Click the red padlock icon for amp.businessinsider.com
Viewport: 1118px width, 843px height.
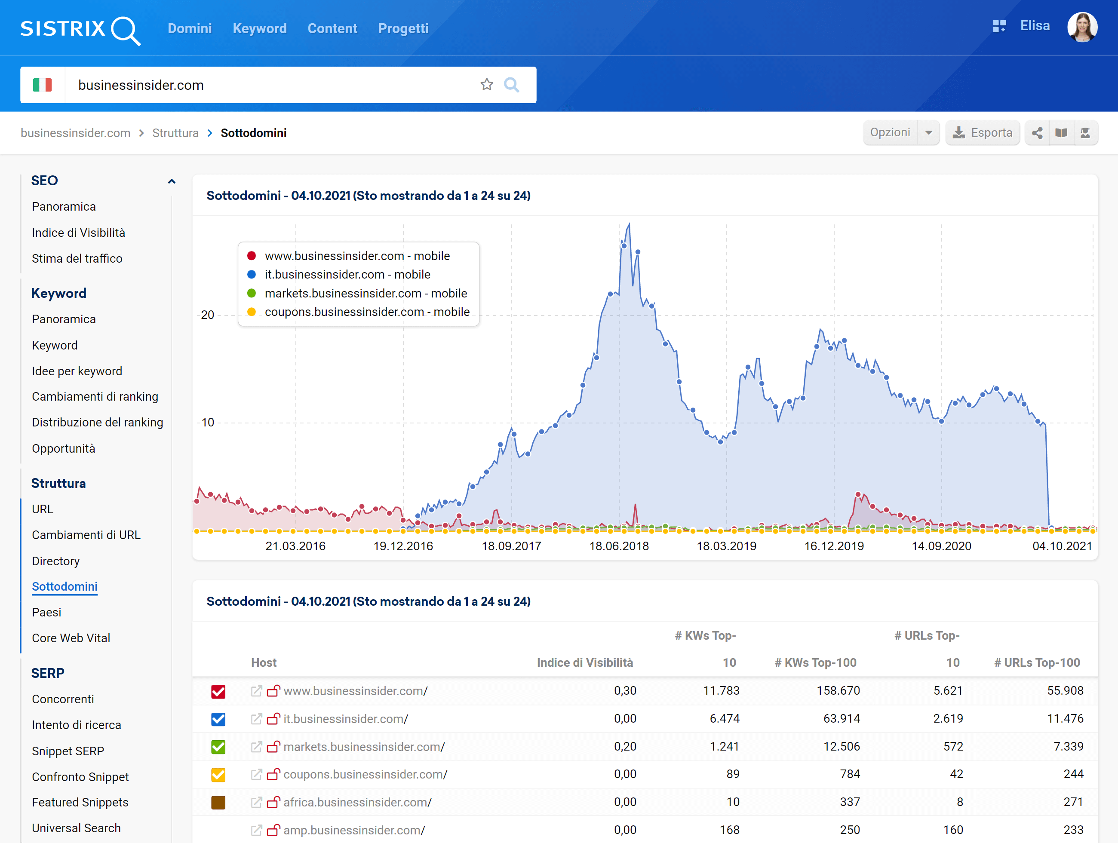pos(273,829)
